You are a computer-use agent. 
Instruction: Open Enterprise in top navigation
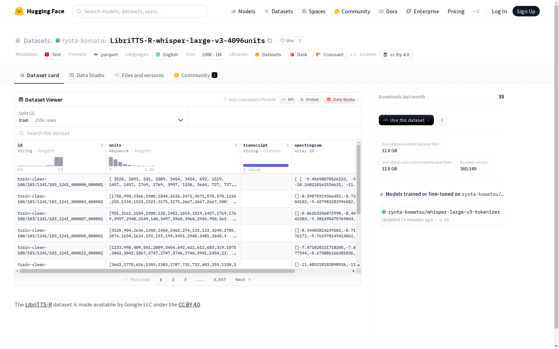tap(423, 11)
